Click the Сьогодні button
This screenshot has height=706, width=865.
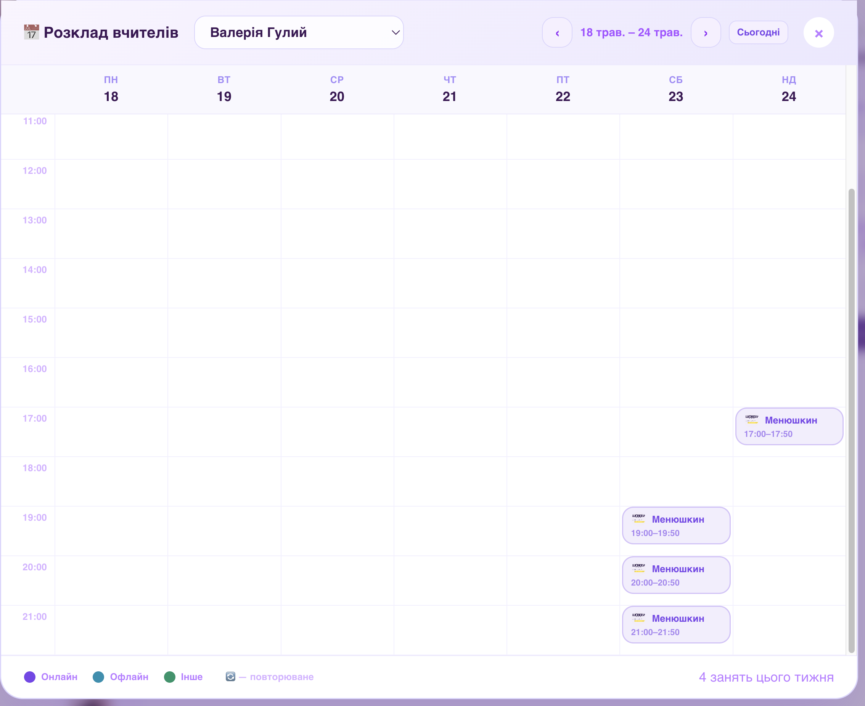coord(758,32)
